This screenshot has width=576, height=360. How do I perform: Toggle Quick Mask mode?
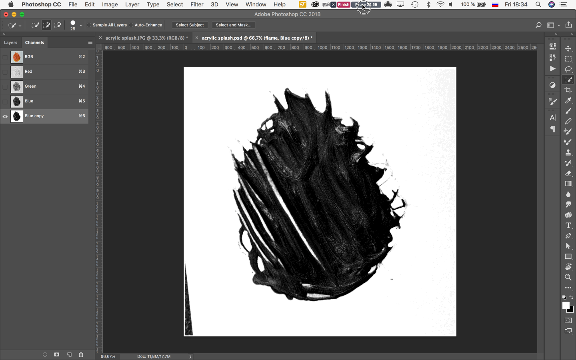[568, 320]
